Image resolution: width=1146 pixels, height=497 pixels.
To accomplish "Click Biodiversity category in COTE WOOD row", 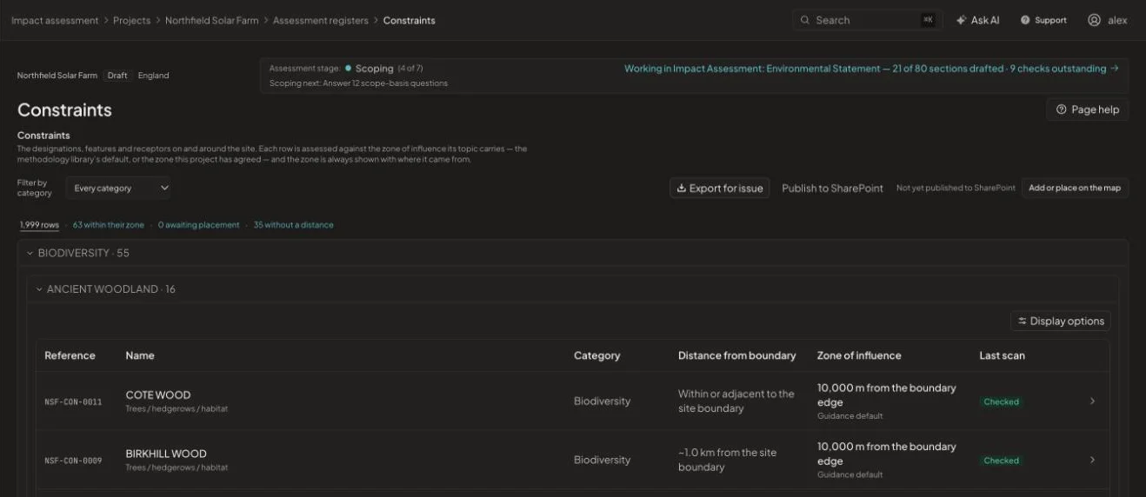I will [602, 401].
